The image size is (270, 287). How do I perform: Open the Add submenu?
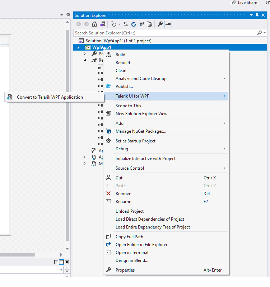pyautogui.click(x=166, y=123)
